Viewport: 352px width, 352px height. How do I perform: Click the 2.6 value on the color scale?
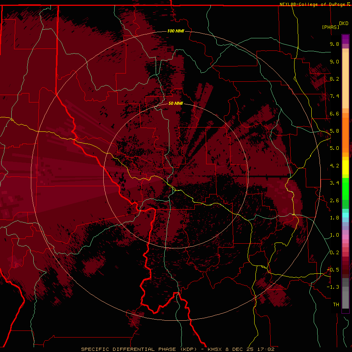(x=334, y=201)
